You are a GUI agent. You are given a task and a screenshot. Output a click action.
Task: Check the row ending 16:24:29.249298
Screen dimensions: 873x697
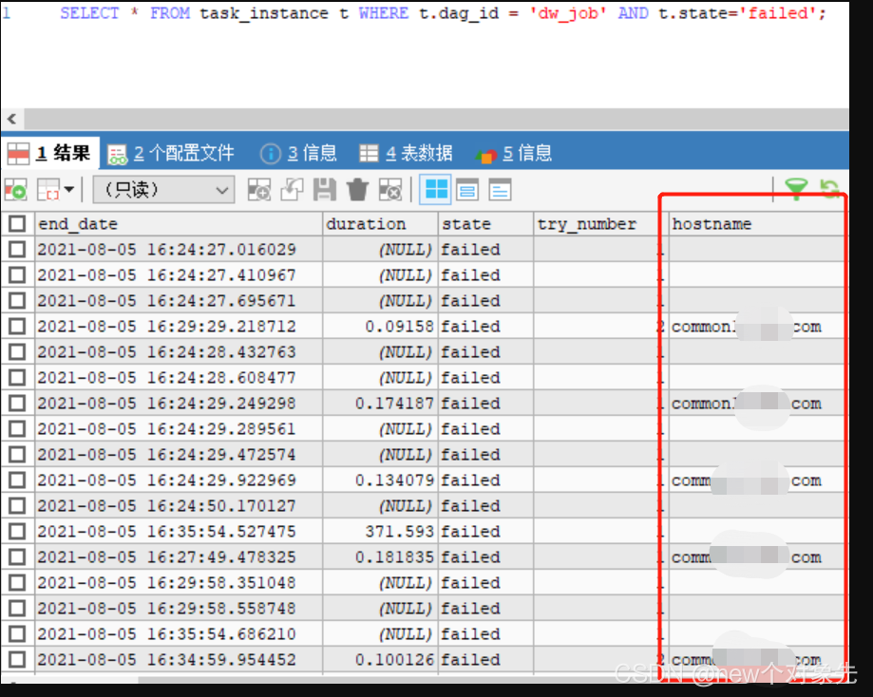17,403
